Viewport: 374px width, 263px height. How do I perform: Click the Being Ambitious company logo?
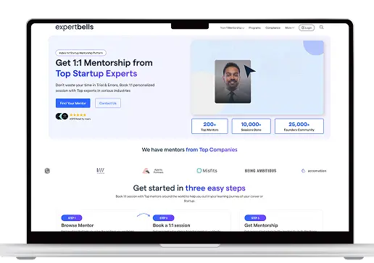coord(260,171)
